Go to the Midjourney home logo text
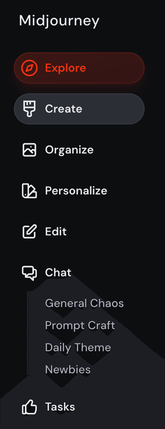Screen dimensions: 165x429 pyautogui.click(x=59, y=21)
